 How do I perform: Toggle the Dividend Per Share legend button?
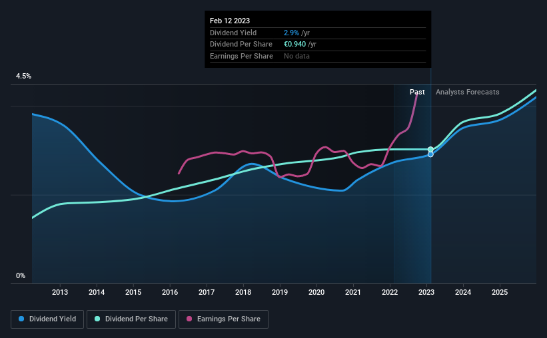(x=131, y=319)
